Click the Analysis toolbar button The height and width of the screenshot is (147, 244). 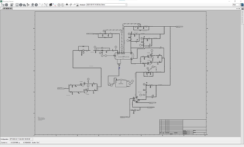pyautogui.click(x=82, y=5)
